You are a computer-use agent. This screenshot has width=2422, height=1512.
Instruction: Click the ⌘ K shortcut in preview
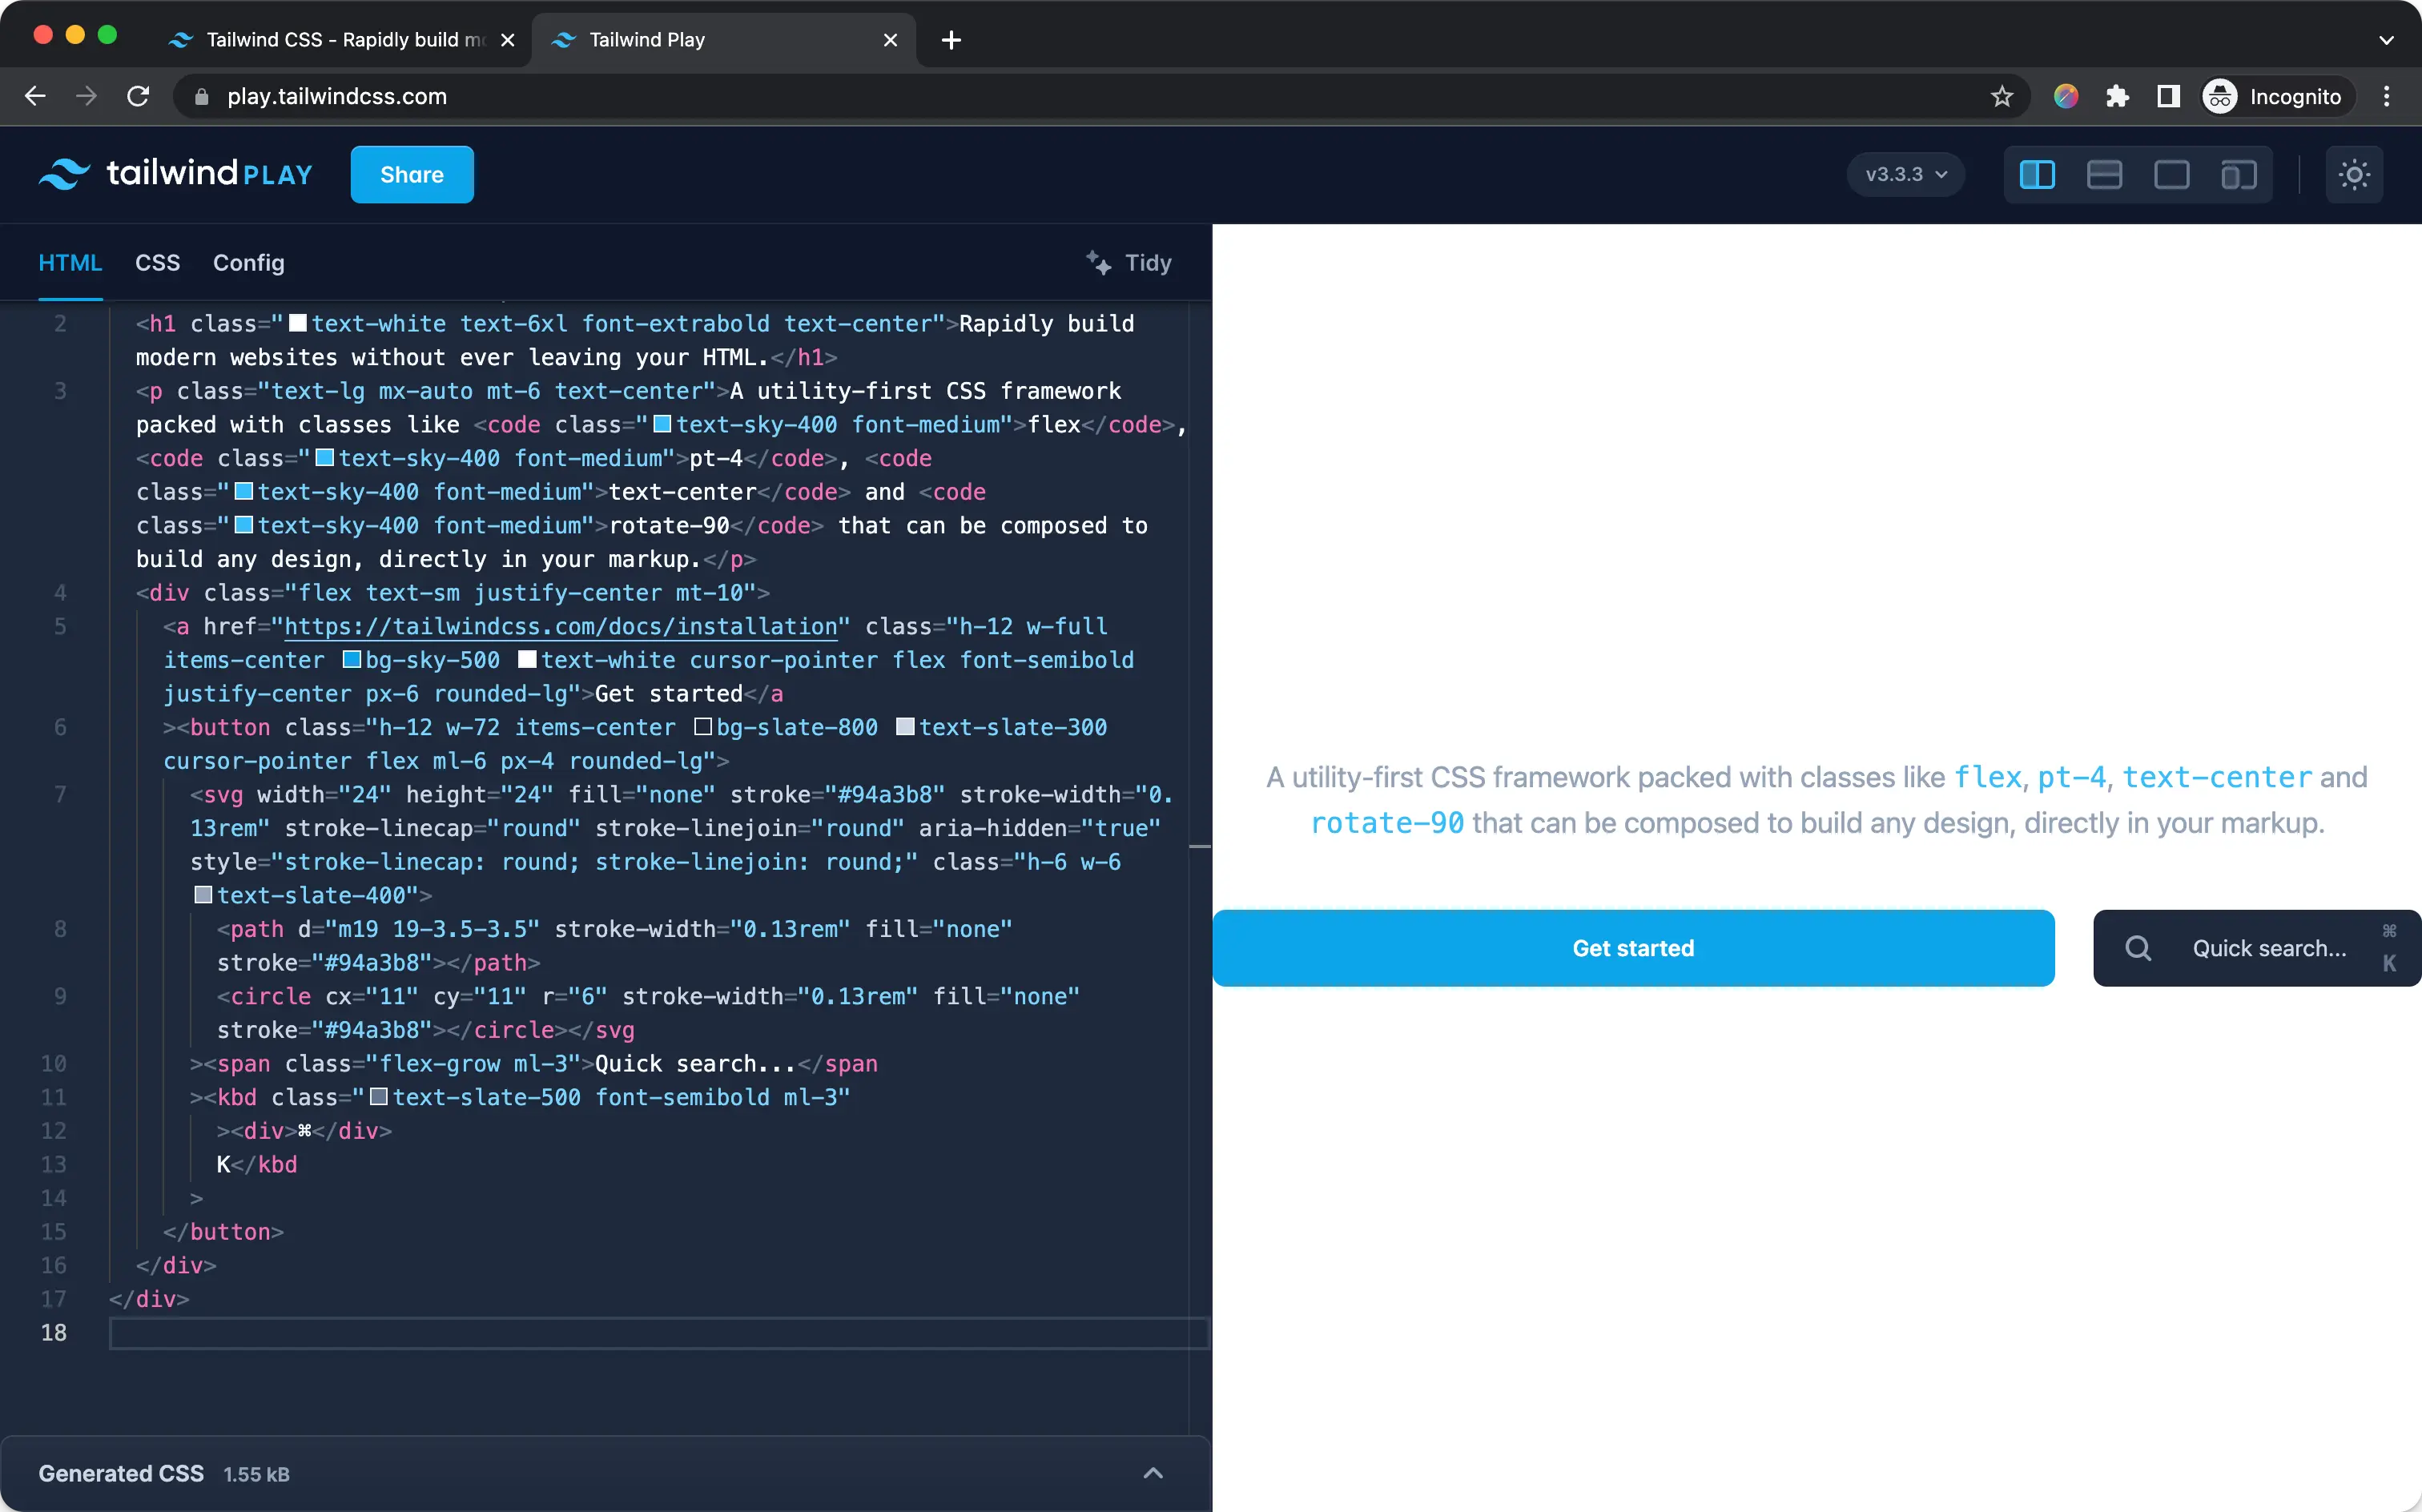(2388, 948)
